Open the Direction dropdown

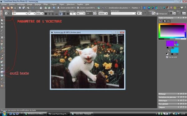(x=73, y=14)
